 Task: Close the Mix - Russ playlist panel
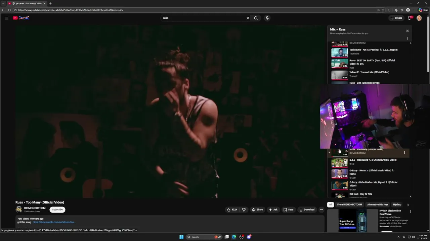[407, 31]
